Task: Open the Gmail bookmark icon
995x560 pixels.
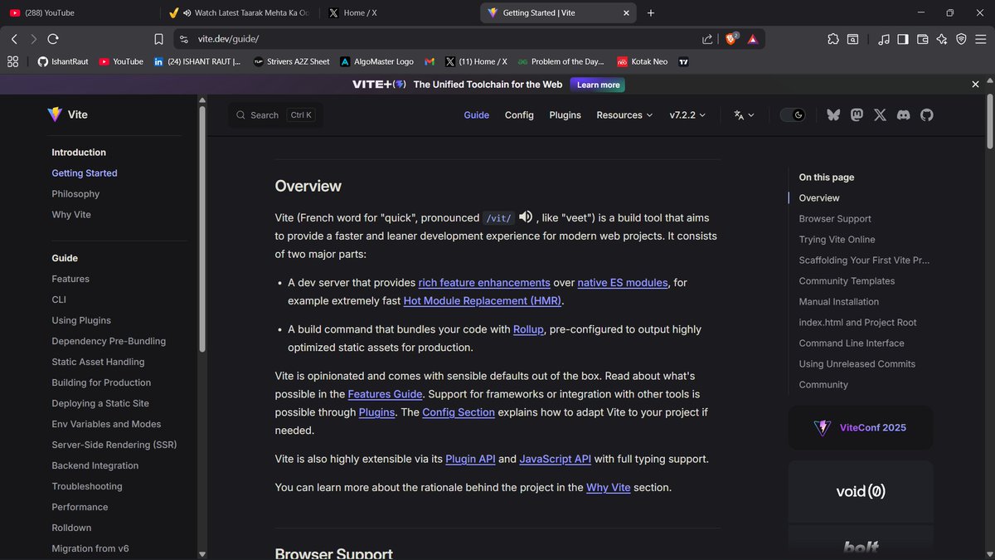Action: pos(430,61)
